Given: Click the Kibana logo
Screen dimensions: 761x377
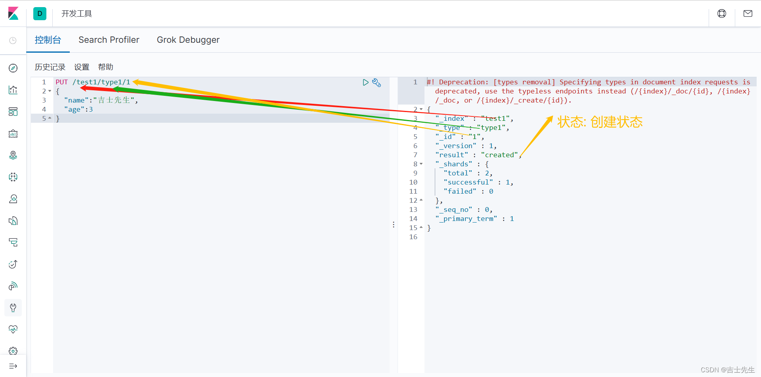Looking at the screenshot, I should (x=13, y=13).
